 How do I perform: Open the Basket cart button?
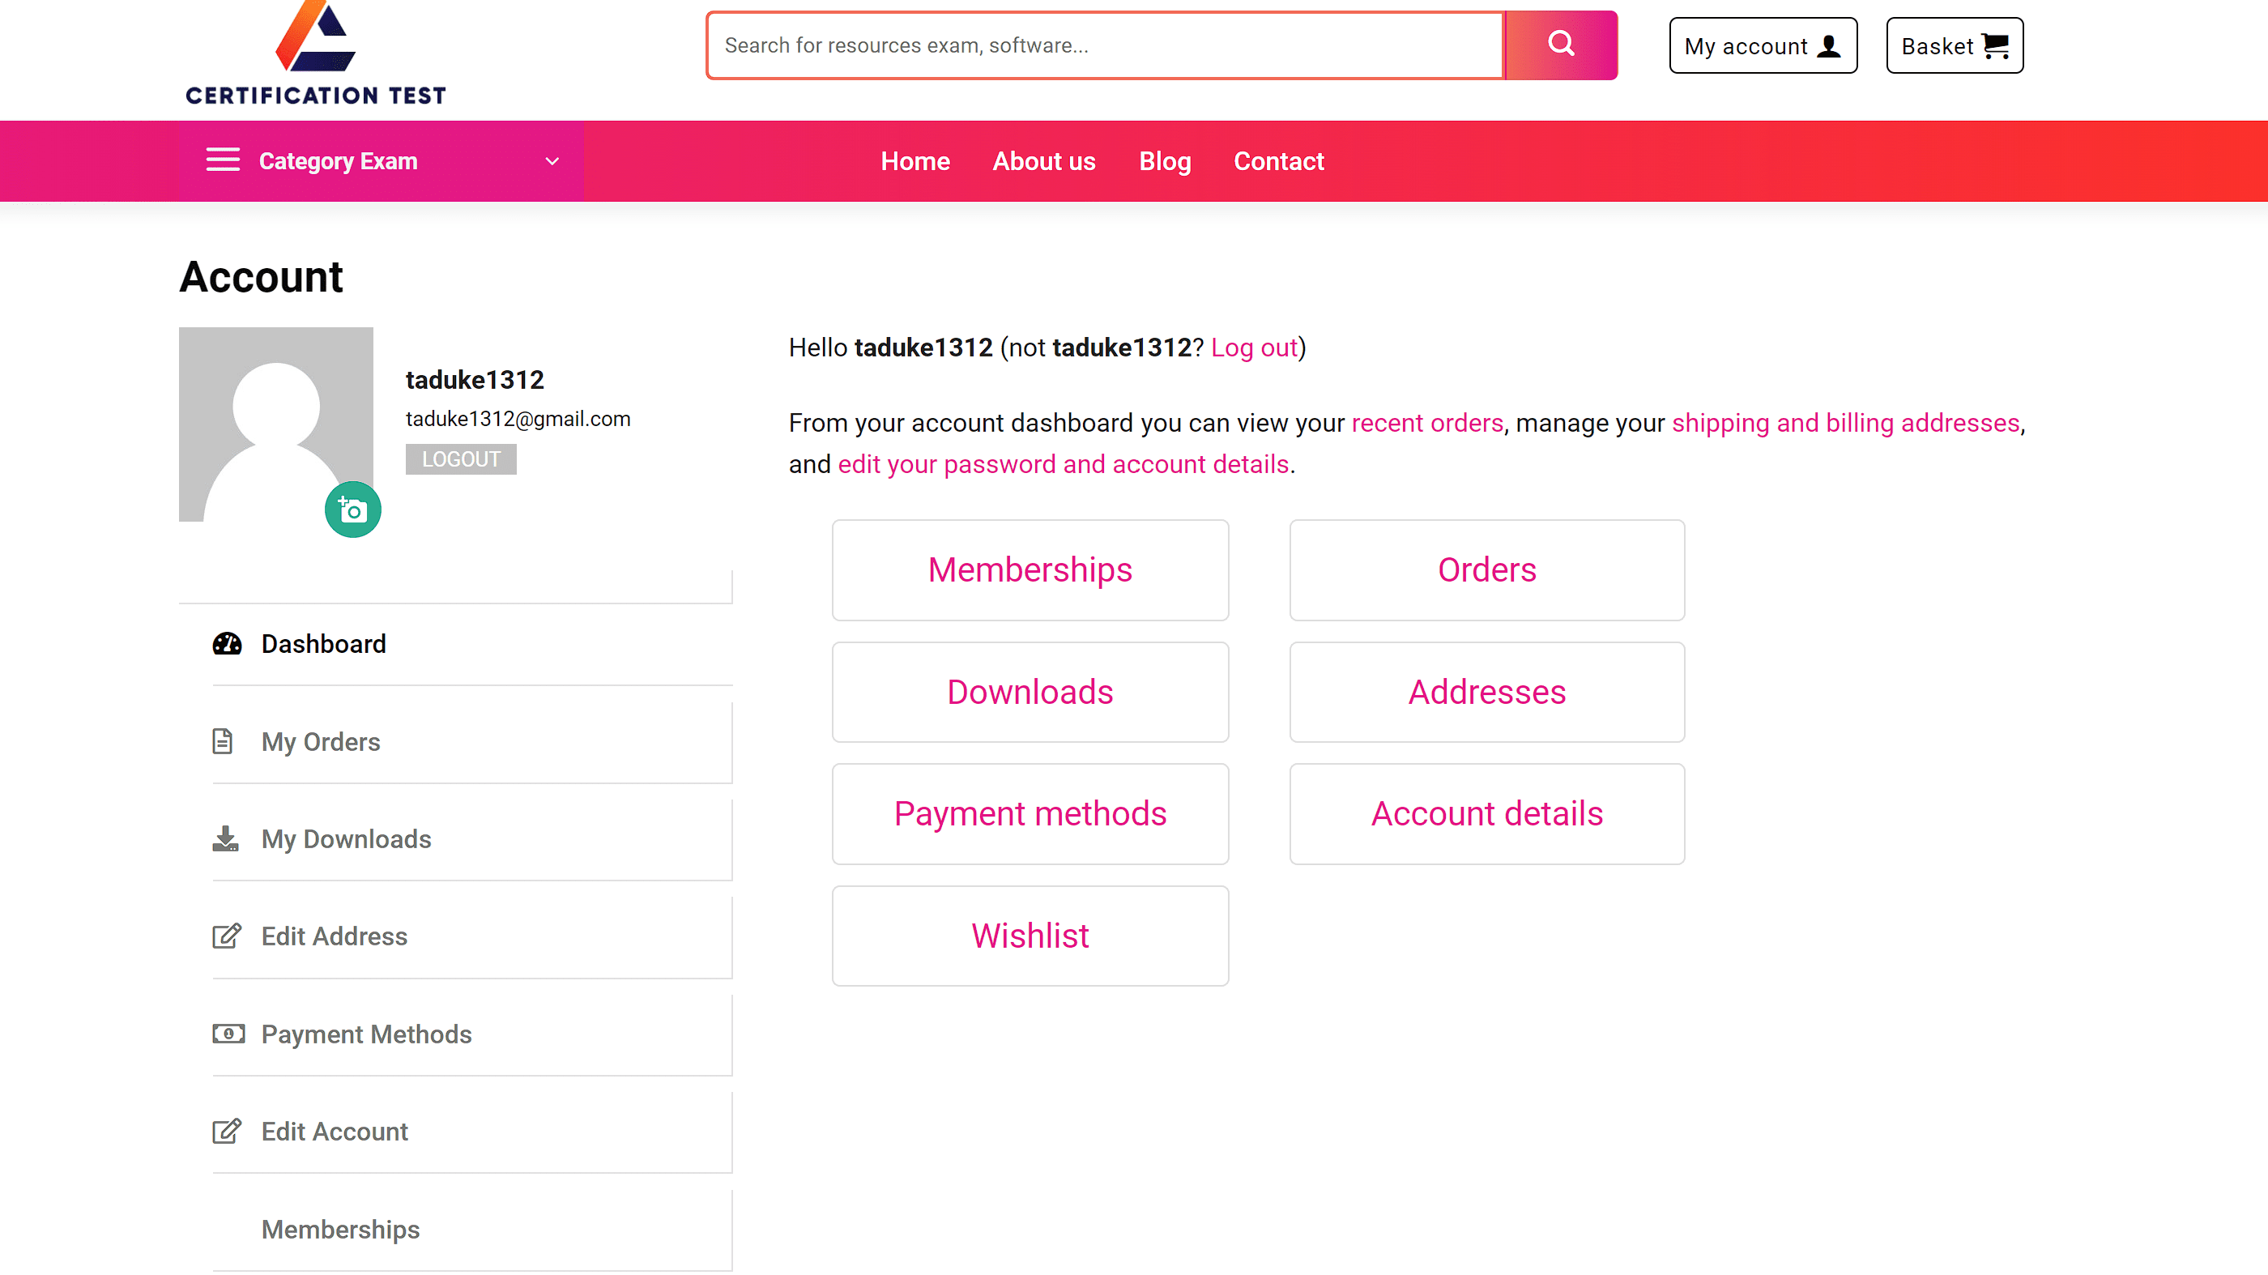(1954, 46)
